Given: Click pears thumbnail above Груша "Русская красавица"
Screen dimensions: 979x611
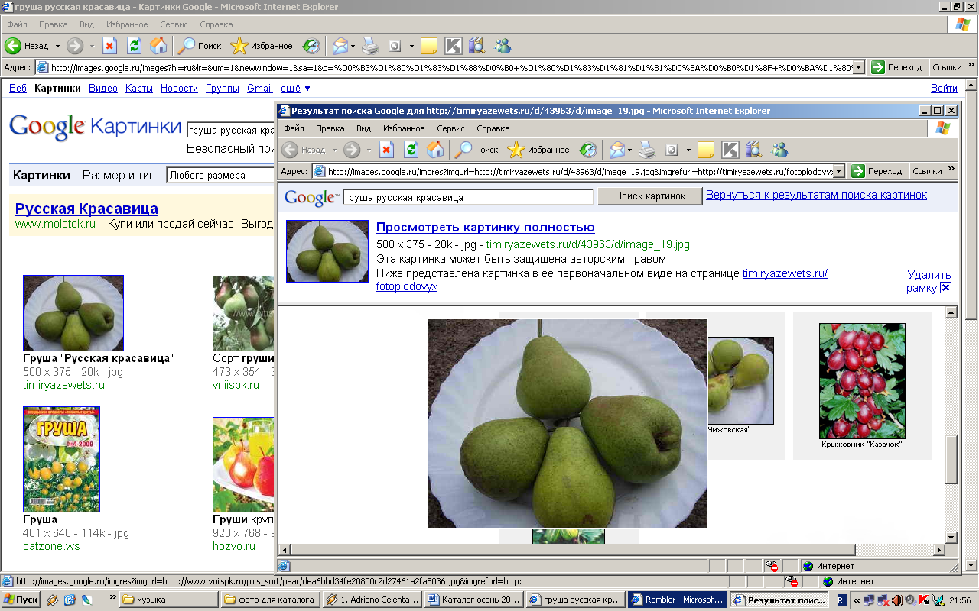Looking at the screenshot, I should 73,313.
